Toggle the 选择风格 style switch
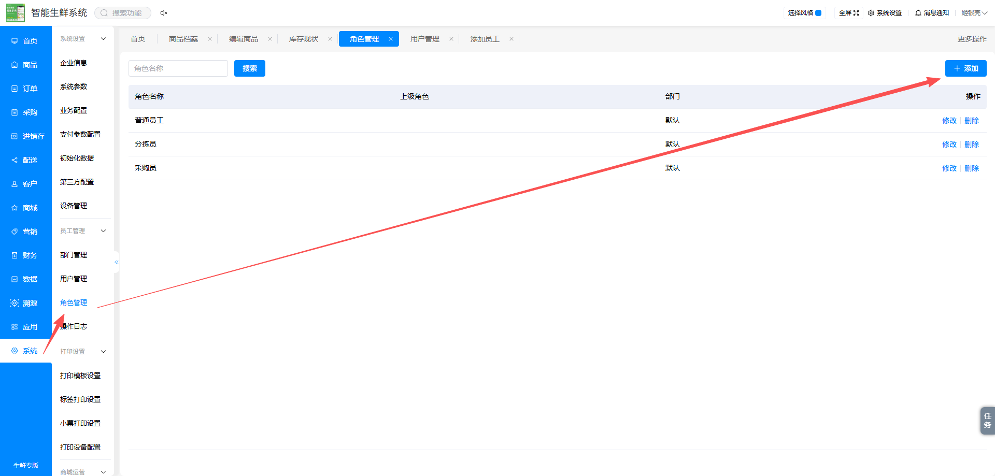The height and width of the screenshot is (476, 995). pyautogui.click(x=818, y=13)
